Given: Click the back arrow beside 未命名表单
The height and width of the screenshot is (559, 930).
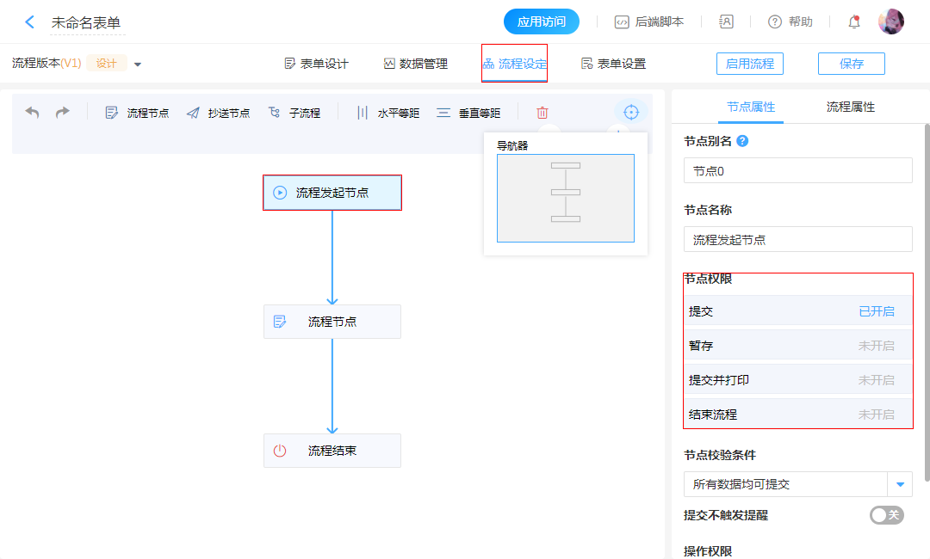Looking at the screenshot, I should coord(30,22).
